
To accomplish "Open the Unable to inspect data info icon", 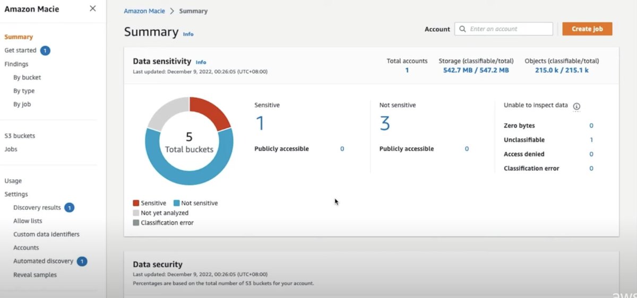I will 576,106.
